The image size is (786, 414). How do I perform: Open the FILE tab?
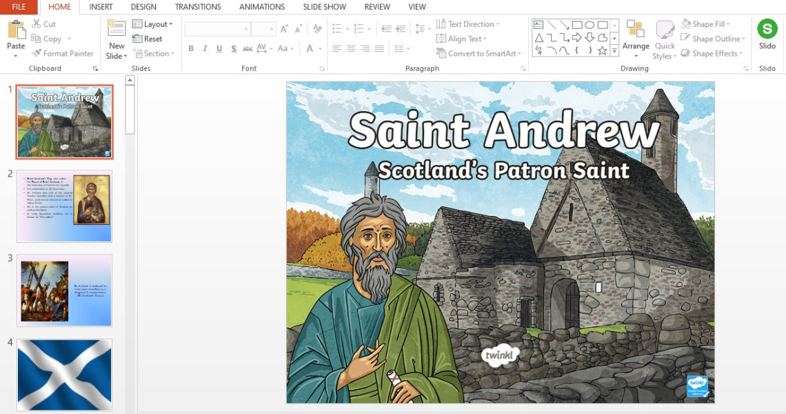19,6
